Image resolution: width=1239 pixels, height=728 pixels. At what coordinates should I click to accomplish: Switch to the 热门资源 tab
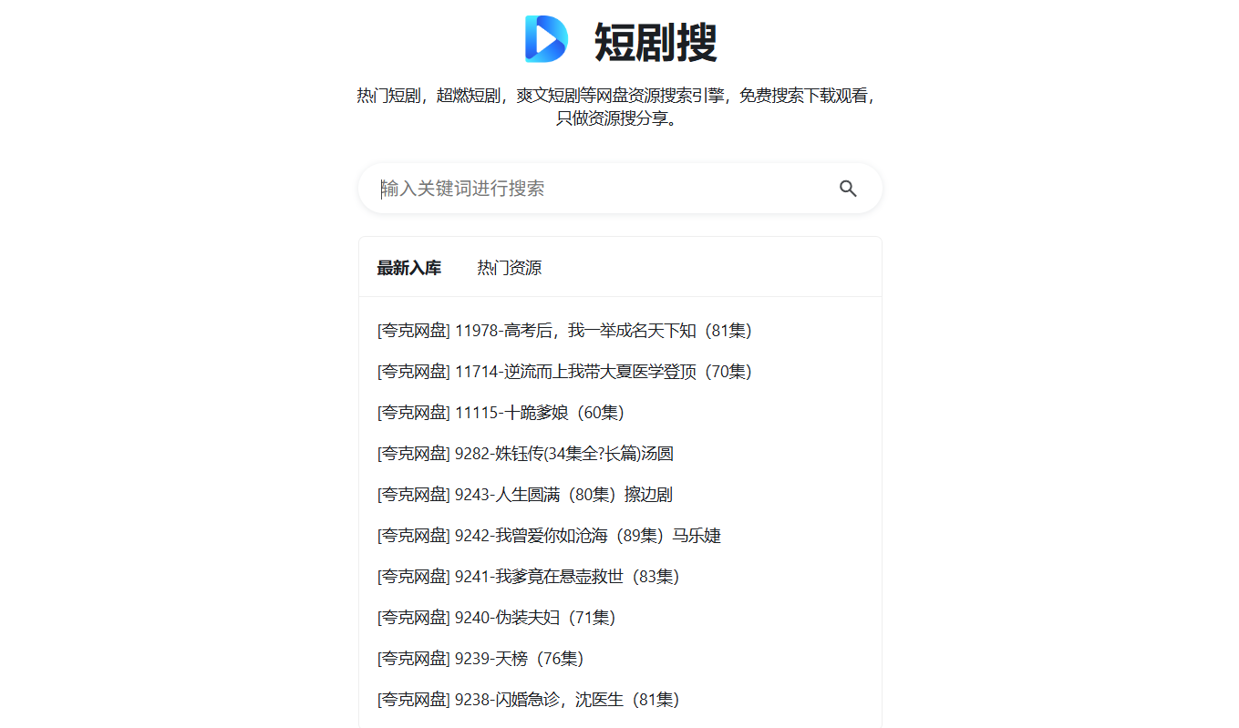pos(509,268)
